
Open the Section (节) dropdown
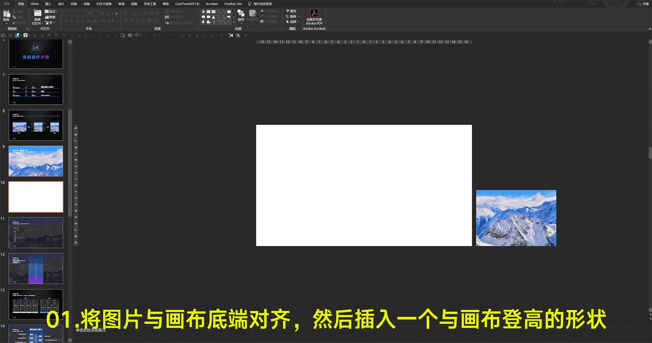(50, 23)
